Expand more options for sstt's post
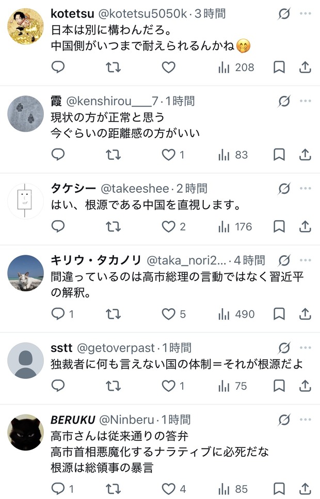The image size is (320, 499). click(306, 347)
